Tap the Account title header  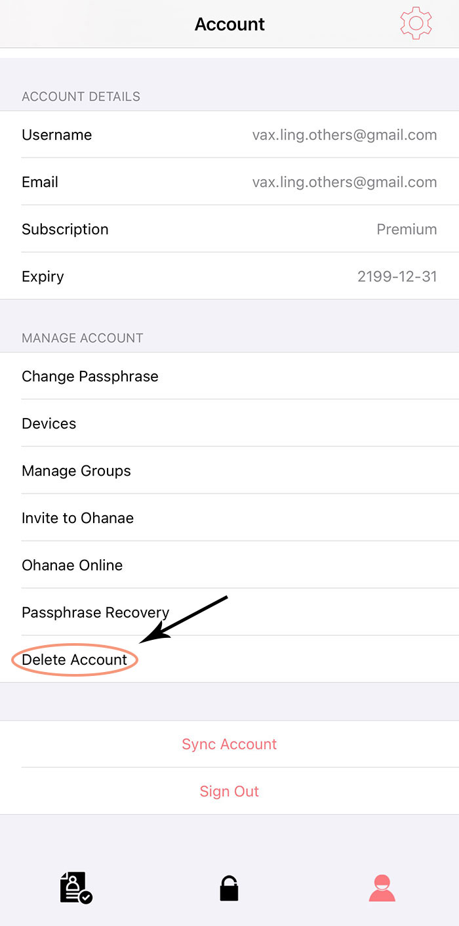click(x=229, y=24)
